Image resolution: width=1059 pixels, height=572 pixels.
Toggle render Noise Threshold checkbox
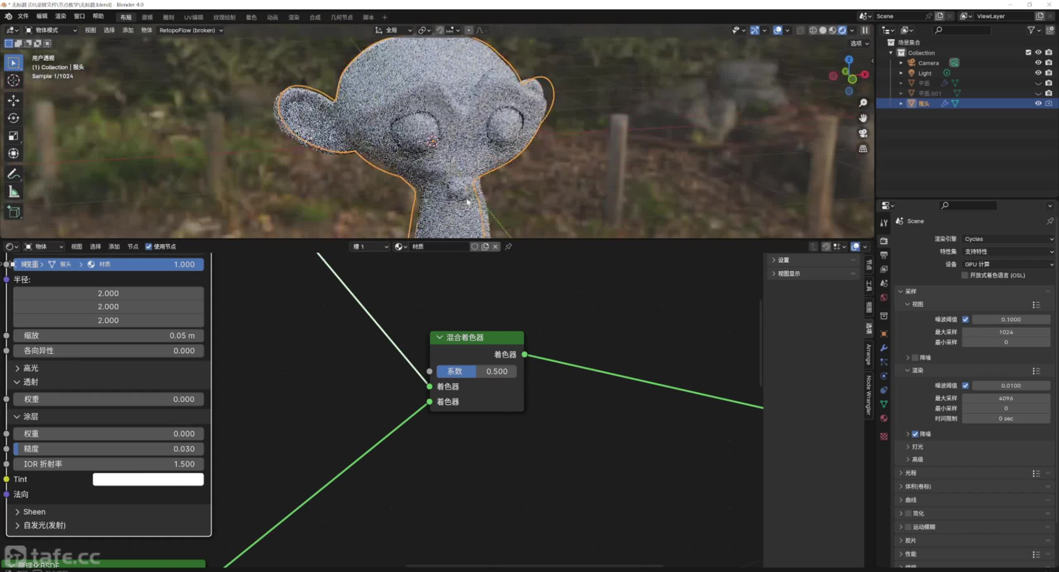click(x=965, y=386)
